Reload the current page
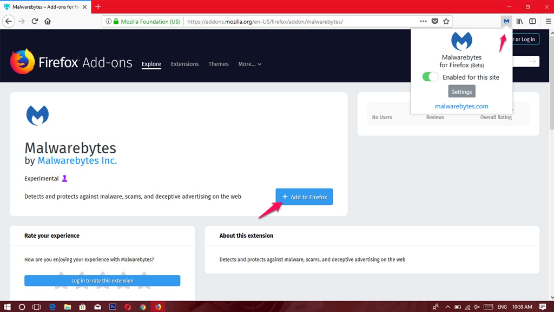 pyautogui.click(x=35, y=21)
